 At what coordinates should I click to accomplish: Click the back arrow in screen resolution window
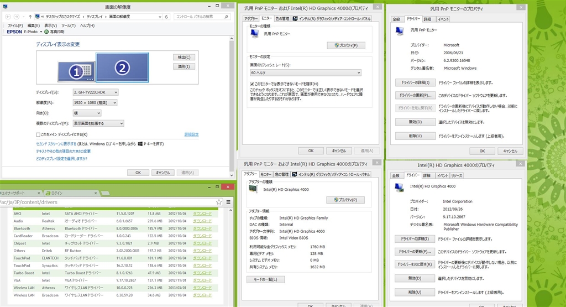pyautogui.click(x=8, y=17)
